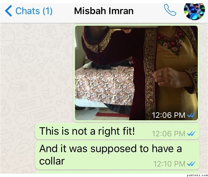
Task: Tap 12:06 PM timestamp on text message
Action: (168, 134)
